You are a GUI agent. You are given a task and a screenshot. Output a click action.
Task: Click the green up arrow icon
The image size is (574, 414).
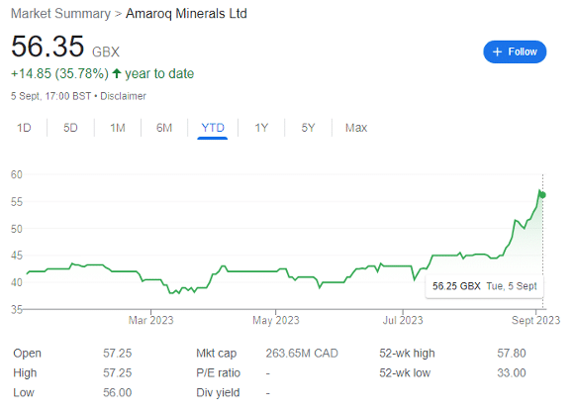[x=117, y=73]
